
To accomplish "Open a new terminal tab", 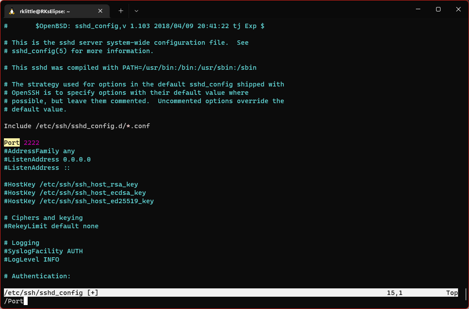I will pyautogui.click(x=121, y=11).
